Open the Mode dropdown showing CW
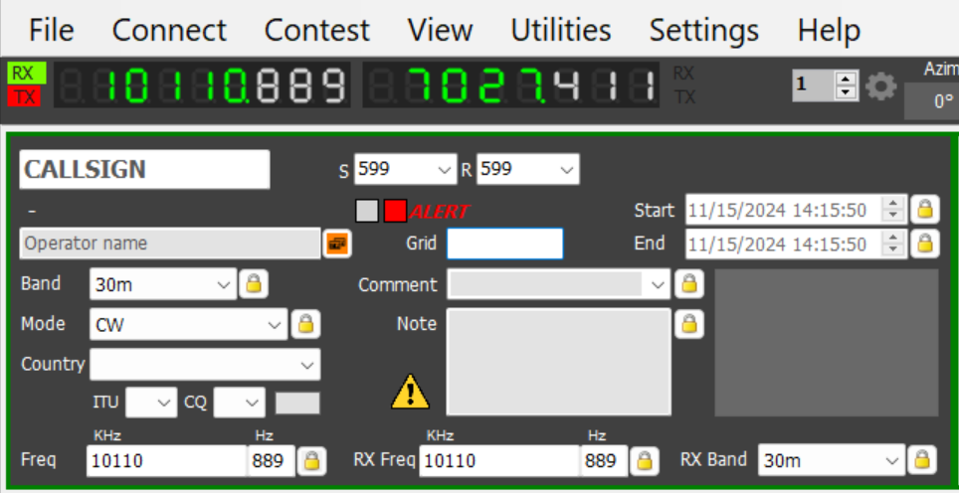 [x=188, y=324]
